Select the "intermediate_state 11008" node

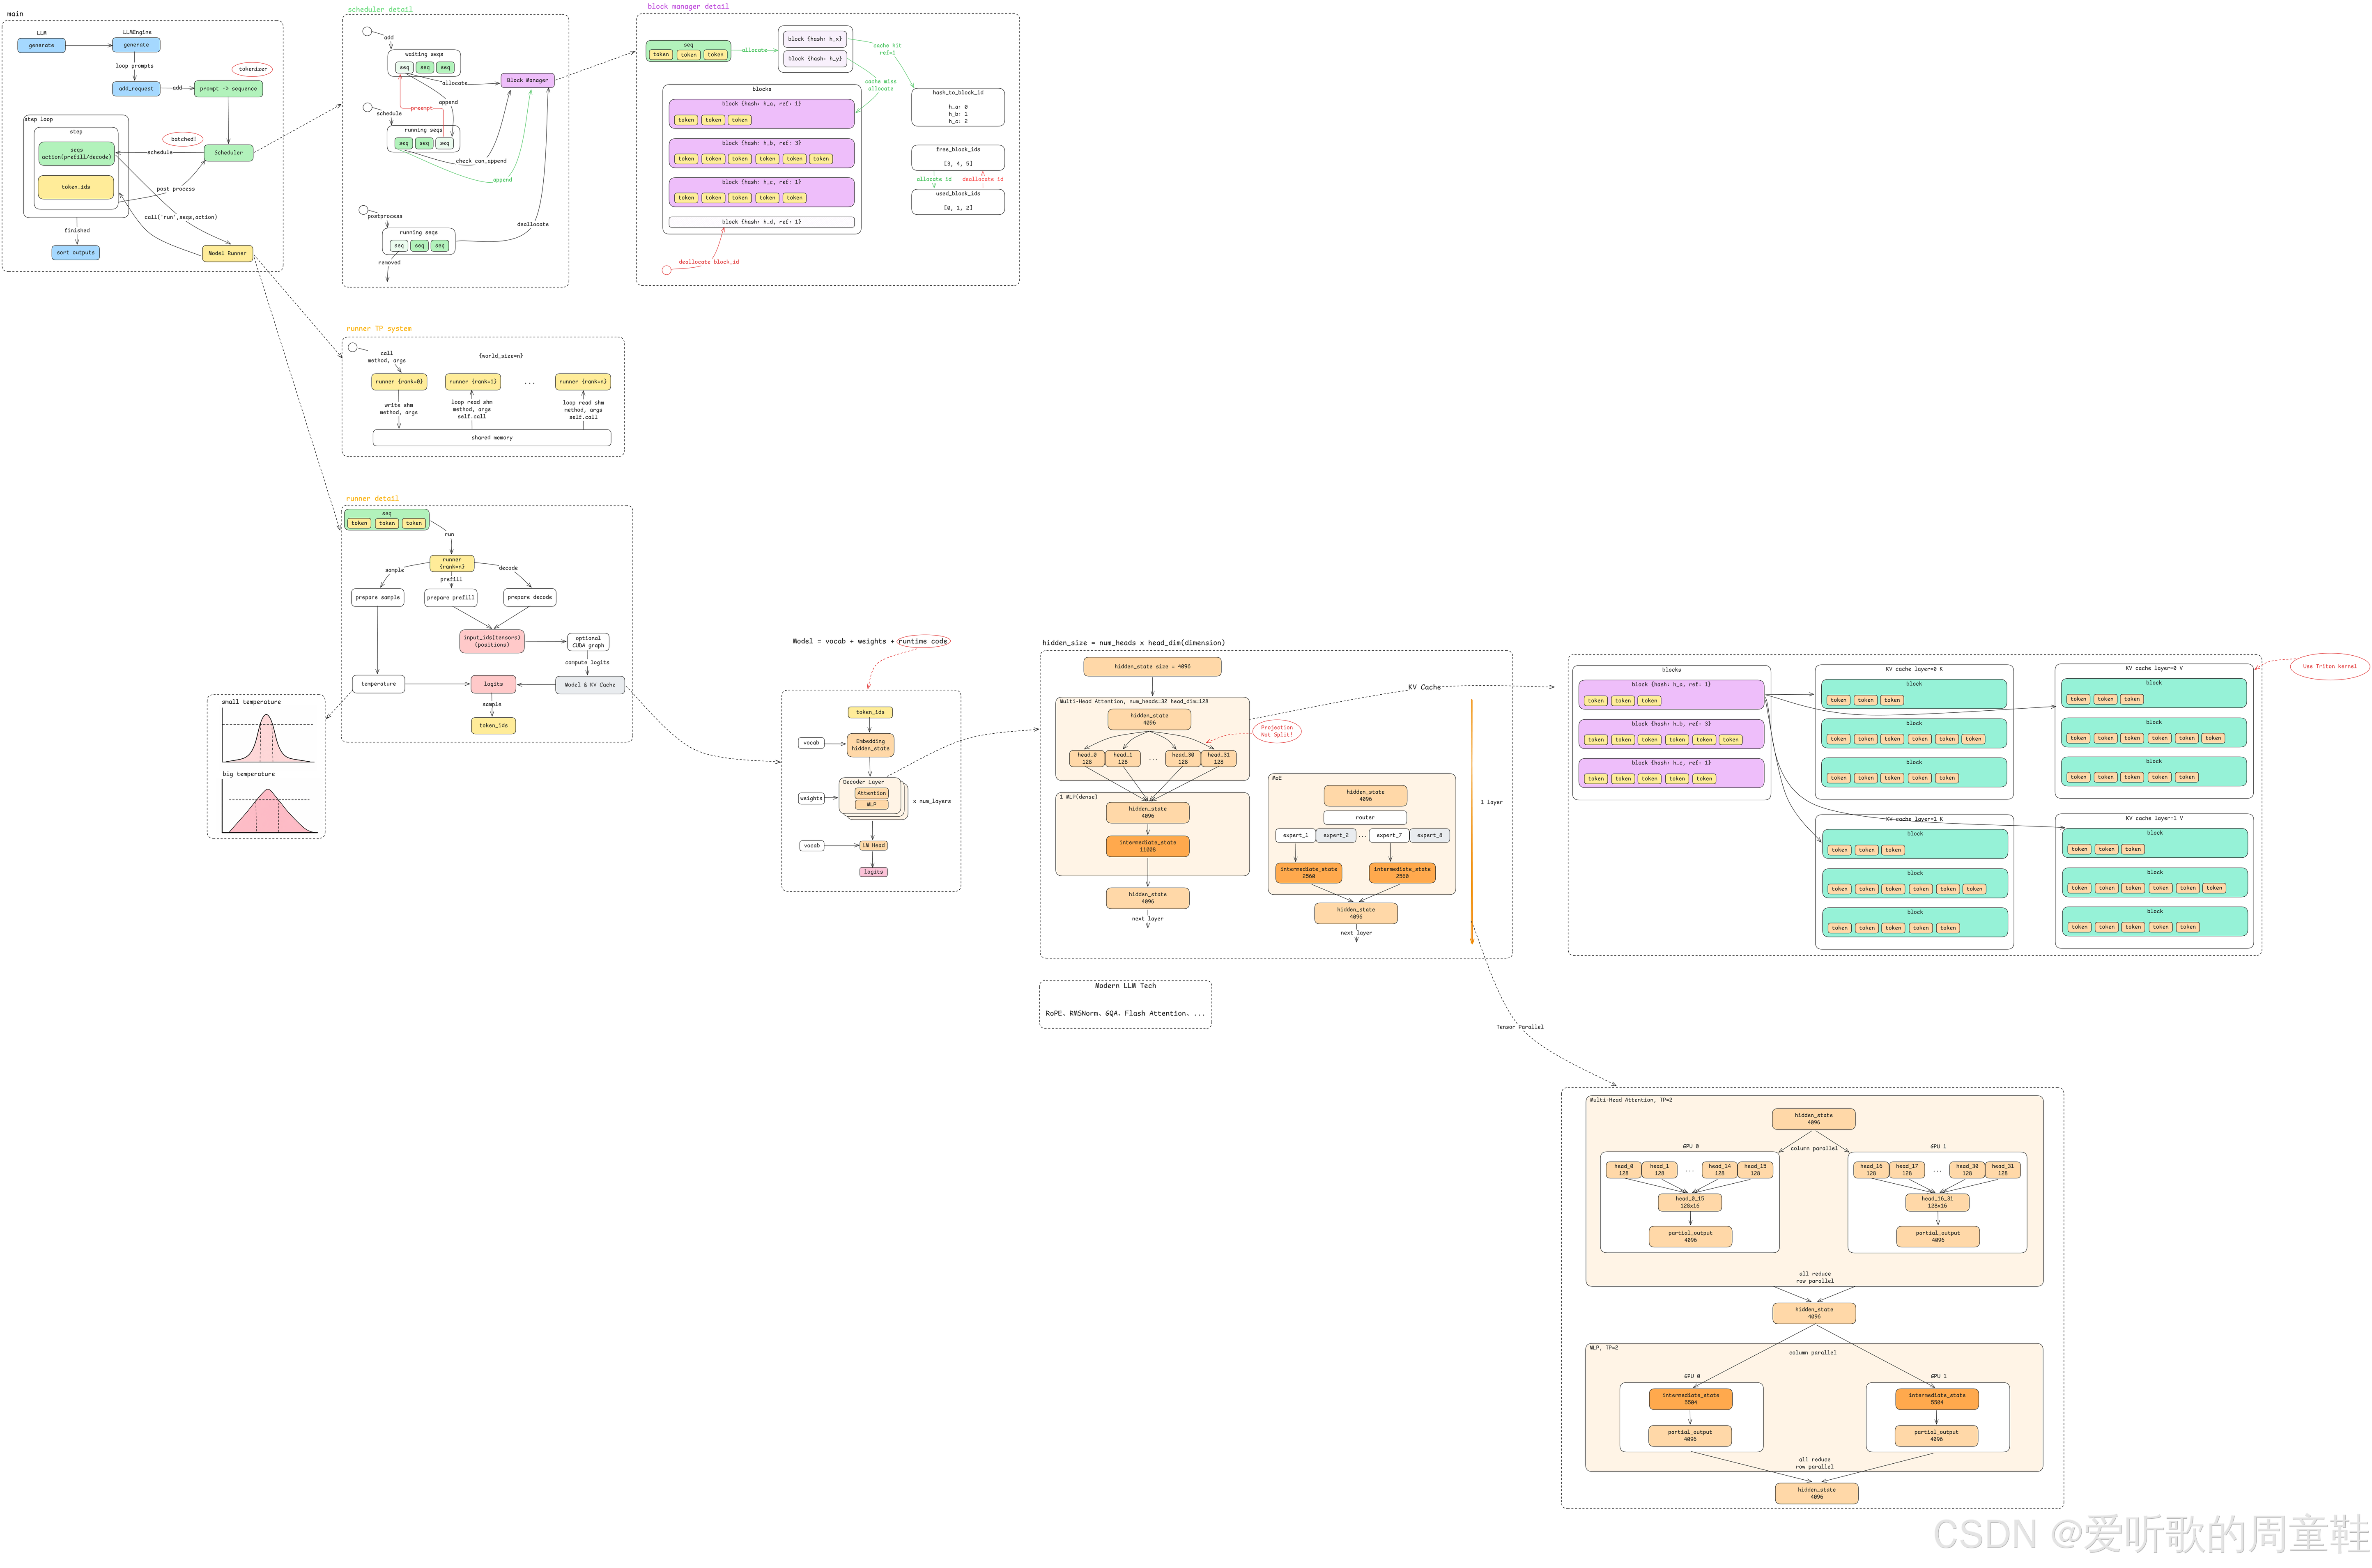(x=1148, y=846)
